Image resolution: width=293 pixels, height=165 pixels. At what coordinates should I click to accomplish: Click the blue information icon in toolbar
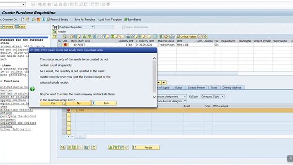[x=43, y=19]
